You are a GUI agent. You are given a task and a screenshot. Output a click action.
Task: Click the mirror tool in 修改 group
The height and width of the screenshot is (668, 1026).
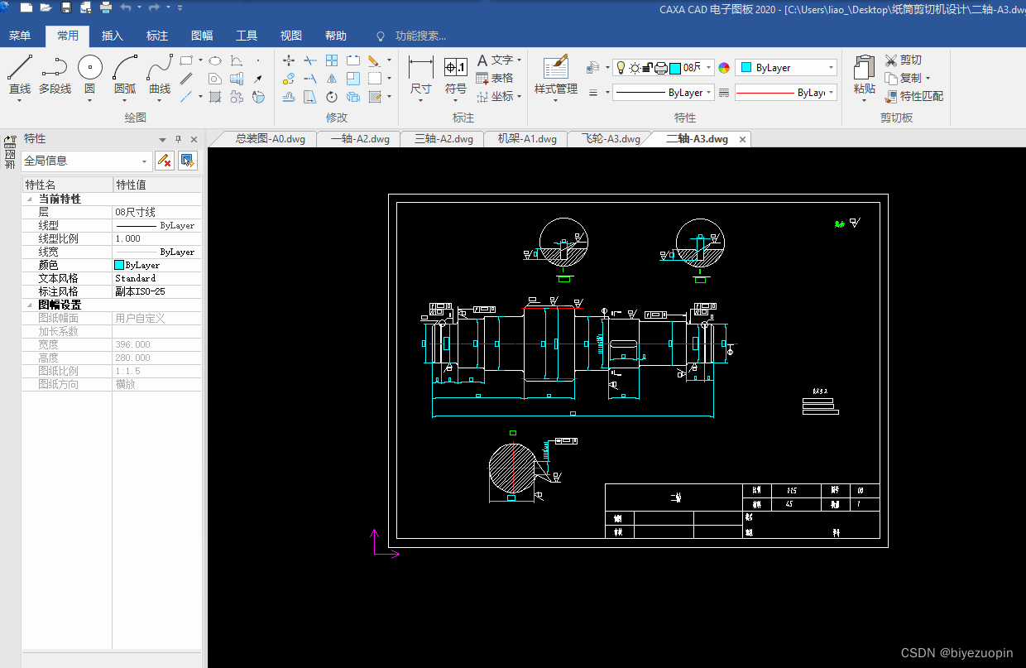pyautogui.click(x=332, y=79)
